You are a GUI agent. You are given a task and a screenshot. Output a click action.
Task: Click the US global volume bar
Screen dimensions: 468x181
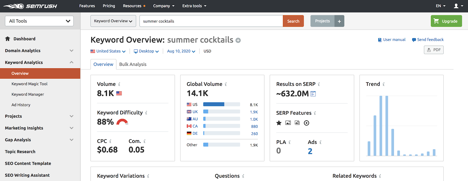tap(222, 104)
